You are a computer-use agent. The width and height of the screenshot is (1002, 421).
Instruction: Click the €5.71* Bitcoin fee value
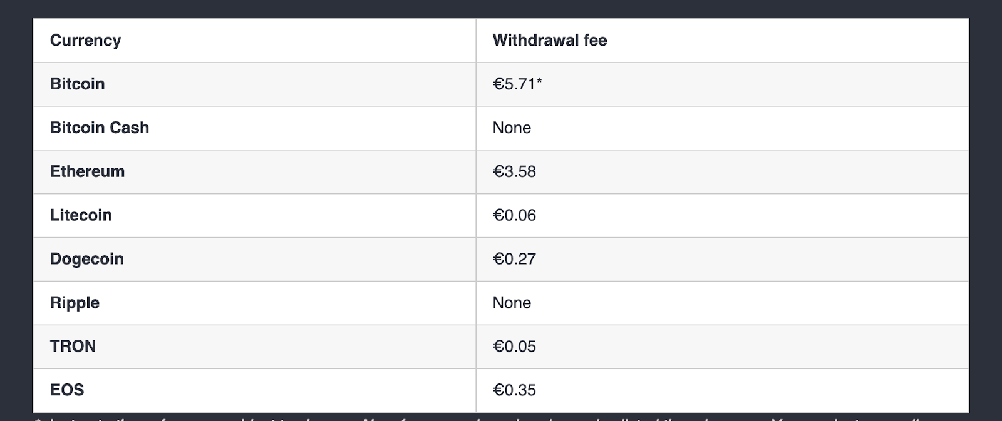point(517,84)
